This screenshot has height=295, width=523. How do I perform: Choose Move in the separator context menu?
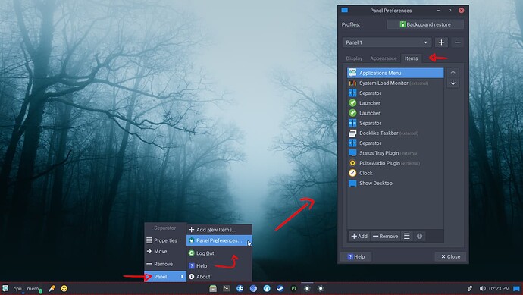coord(165,251)
